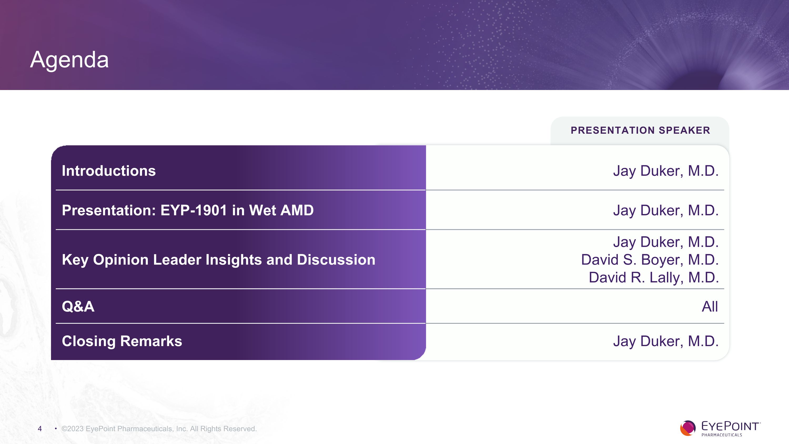The image size is (789, 444).
Task: Select the All speaker entry for Q&A
Action: tap(710, 306)
